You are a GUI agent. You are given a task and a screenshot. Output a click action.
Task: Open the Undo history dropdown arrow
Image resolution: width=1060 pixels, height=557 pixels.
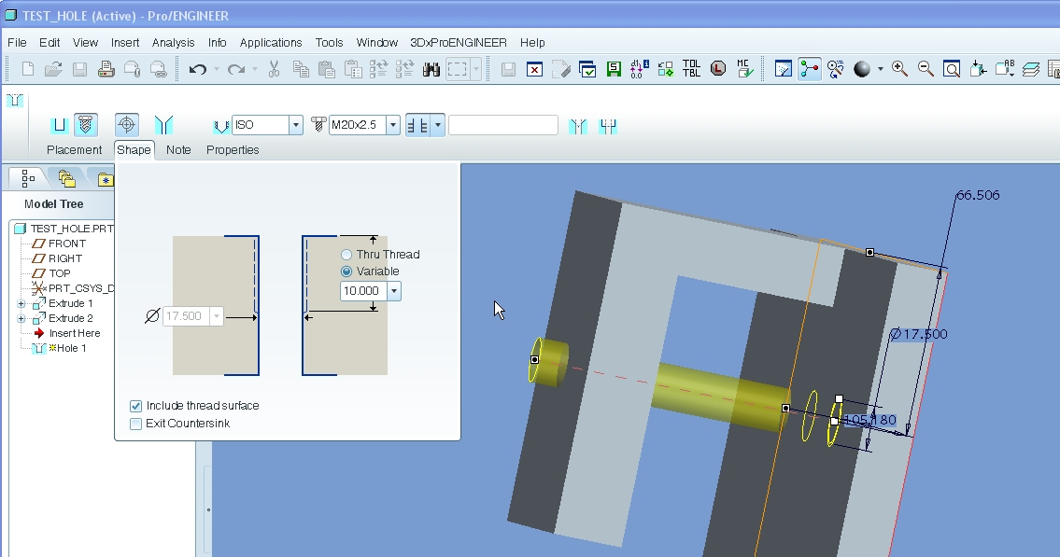pos(217,69)
